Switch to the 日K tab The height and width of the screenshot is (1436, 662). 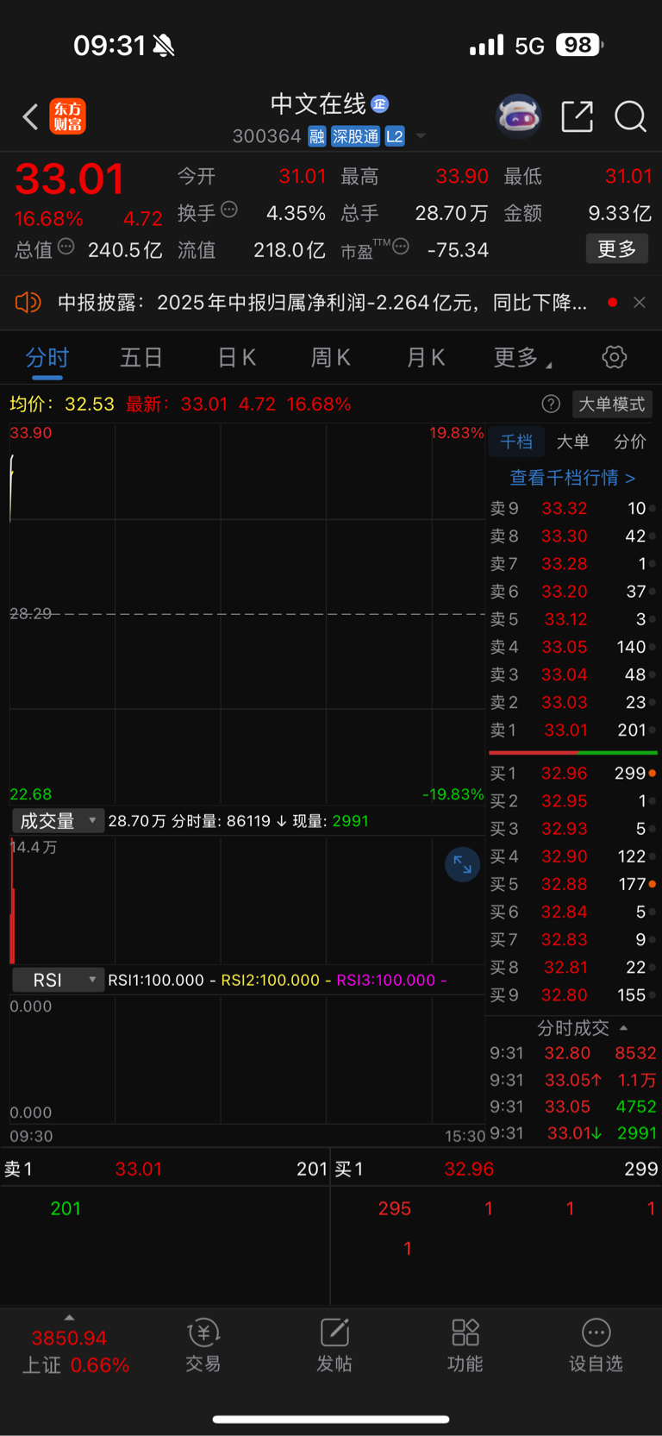pyautogui.click(x=236, y=357)
